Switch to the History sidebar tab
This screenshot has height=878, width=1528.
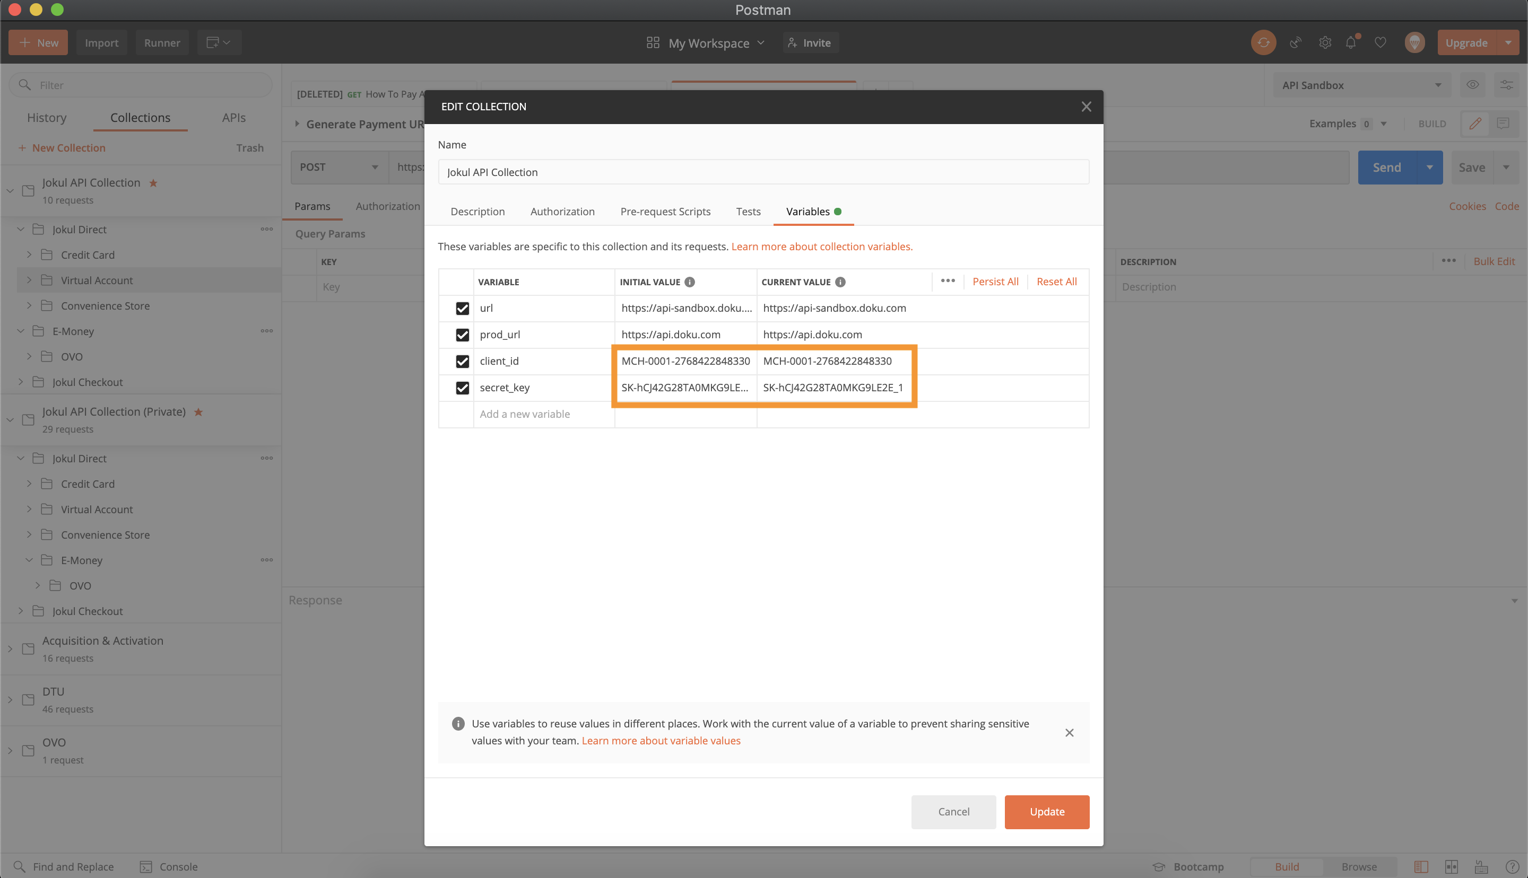[47, 118]
